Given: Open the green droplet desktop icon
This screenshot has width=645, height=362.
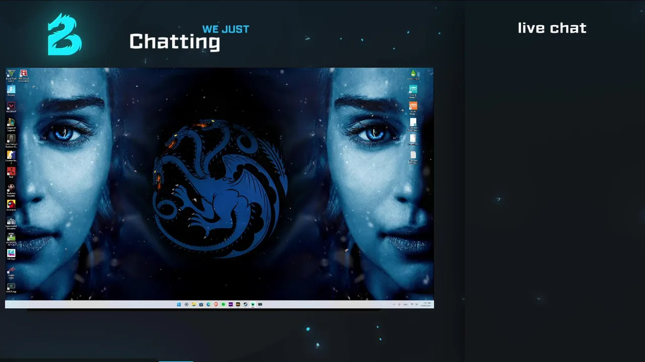Looking at the screenshot, I should click(x=413, y=75).
